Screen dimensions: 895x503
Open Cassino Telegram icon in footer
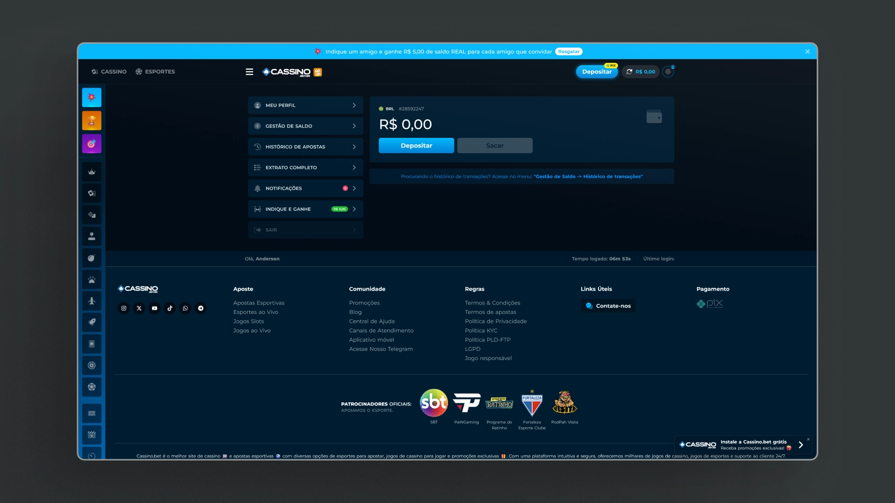[x=200, y=308]
